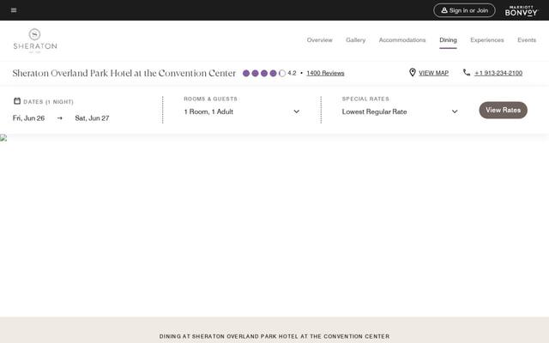Click the VIEW MAP link
The height and width of the screenshot is (343, 549).
(433, 73)
